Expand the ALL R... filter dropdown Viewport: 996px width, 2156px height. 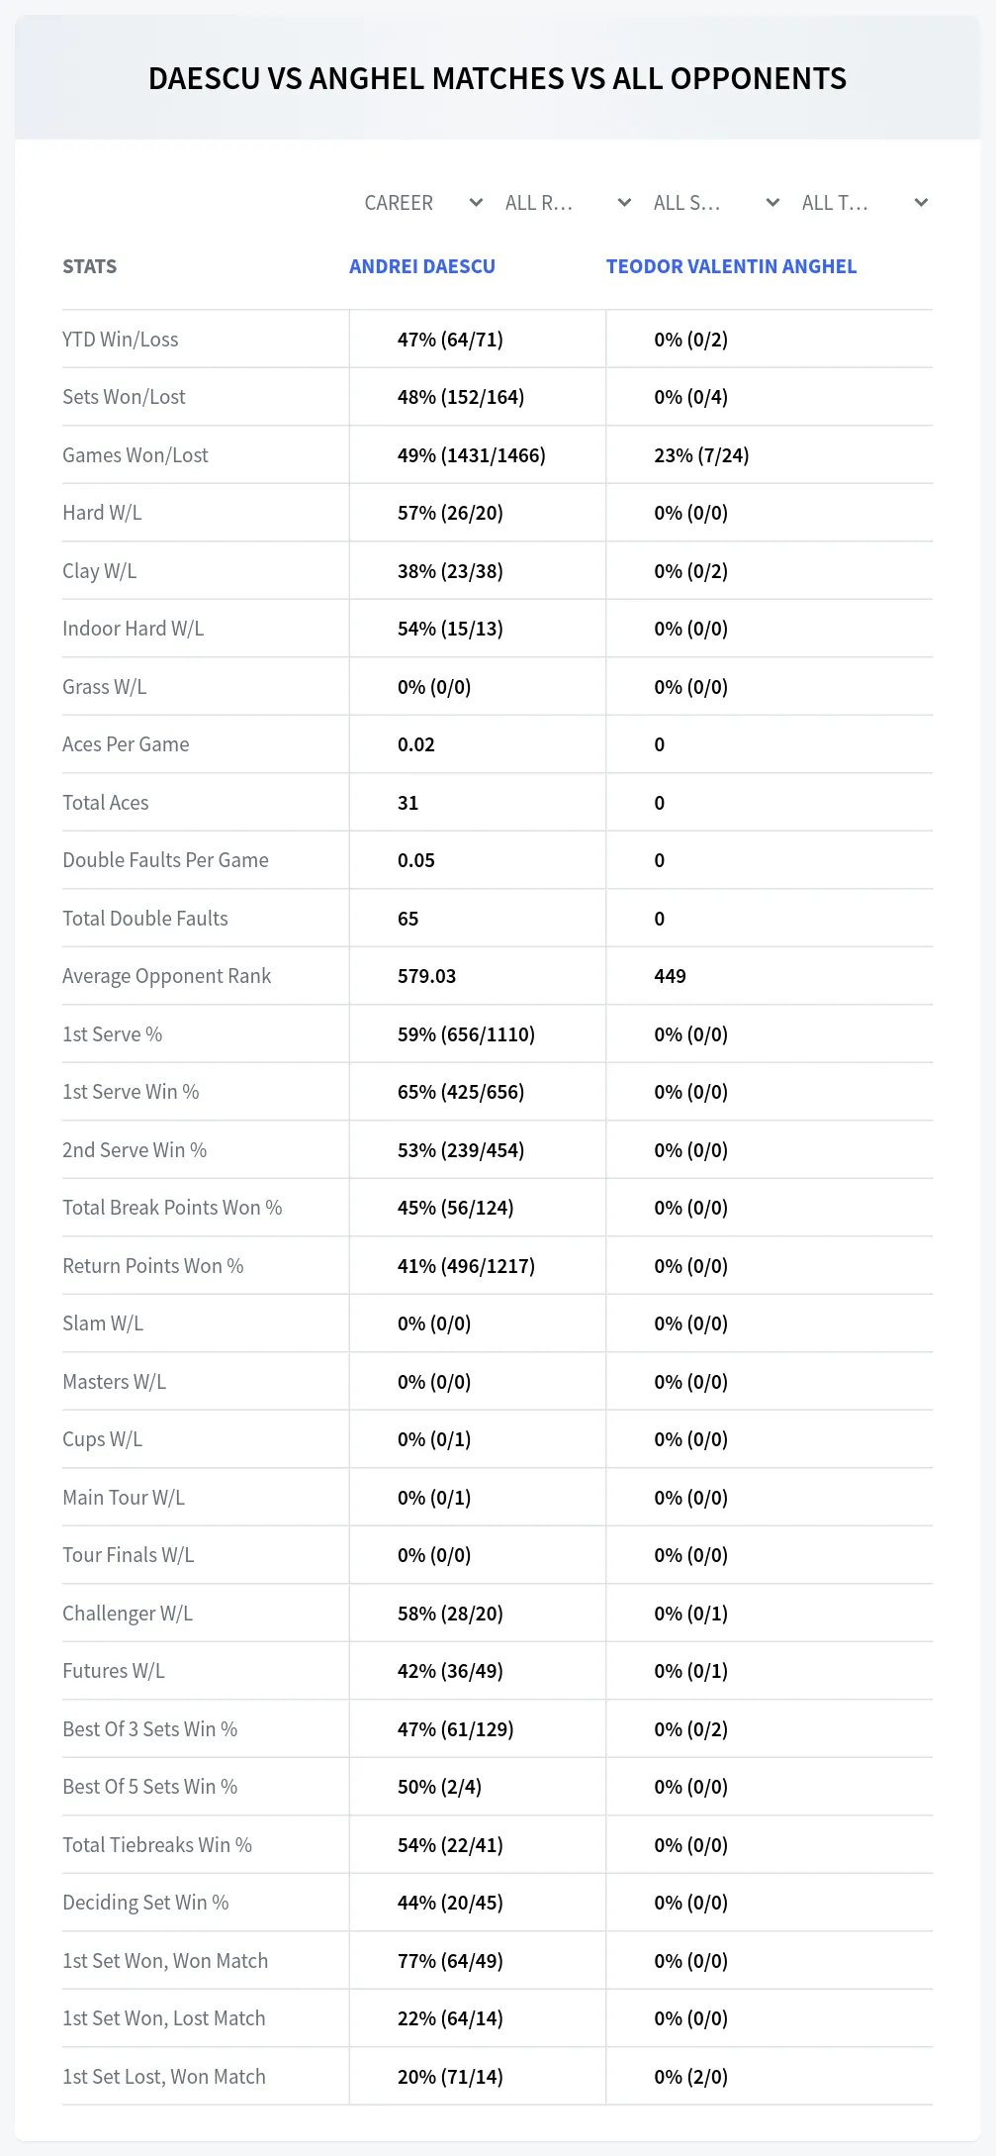pyautogui.click(x=569, y=203)
